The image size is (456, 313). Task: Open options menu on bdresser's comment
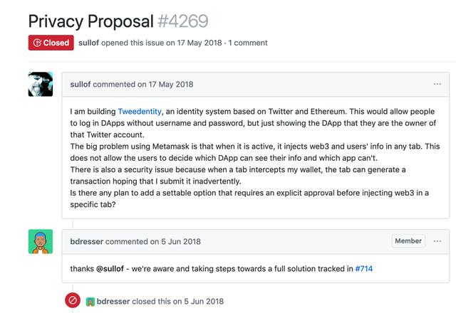(x=437, y=241)
